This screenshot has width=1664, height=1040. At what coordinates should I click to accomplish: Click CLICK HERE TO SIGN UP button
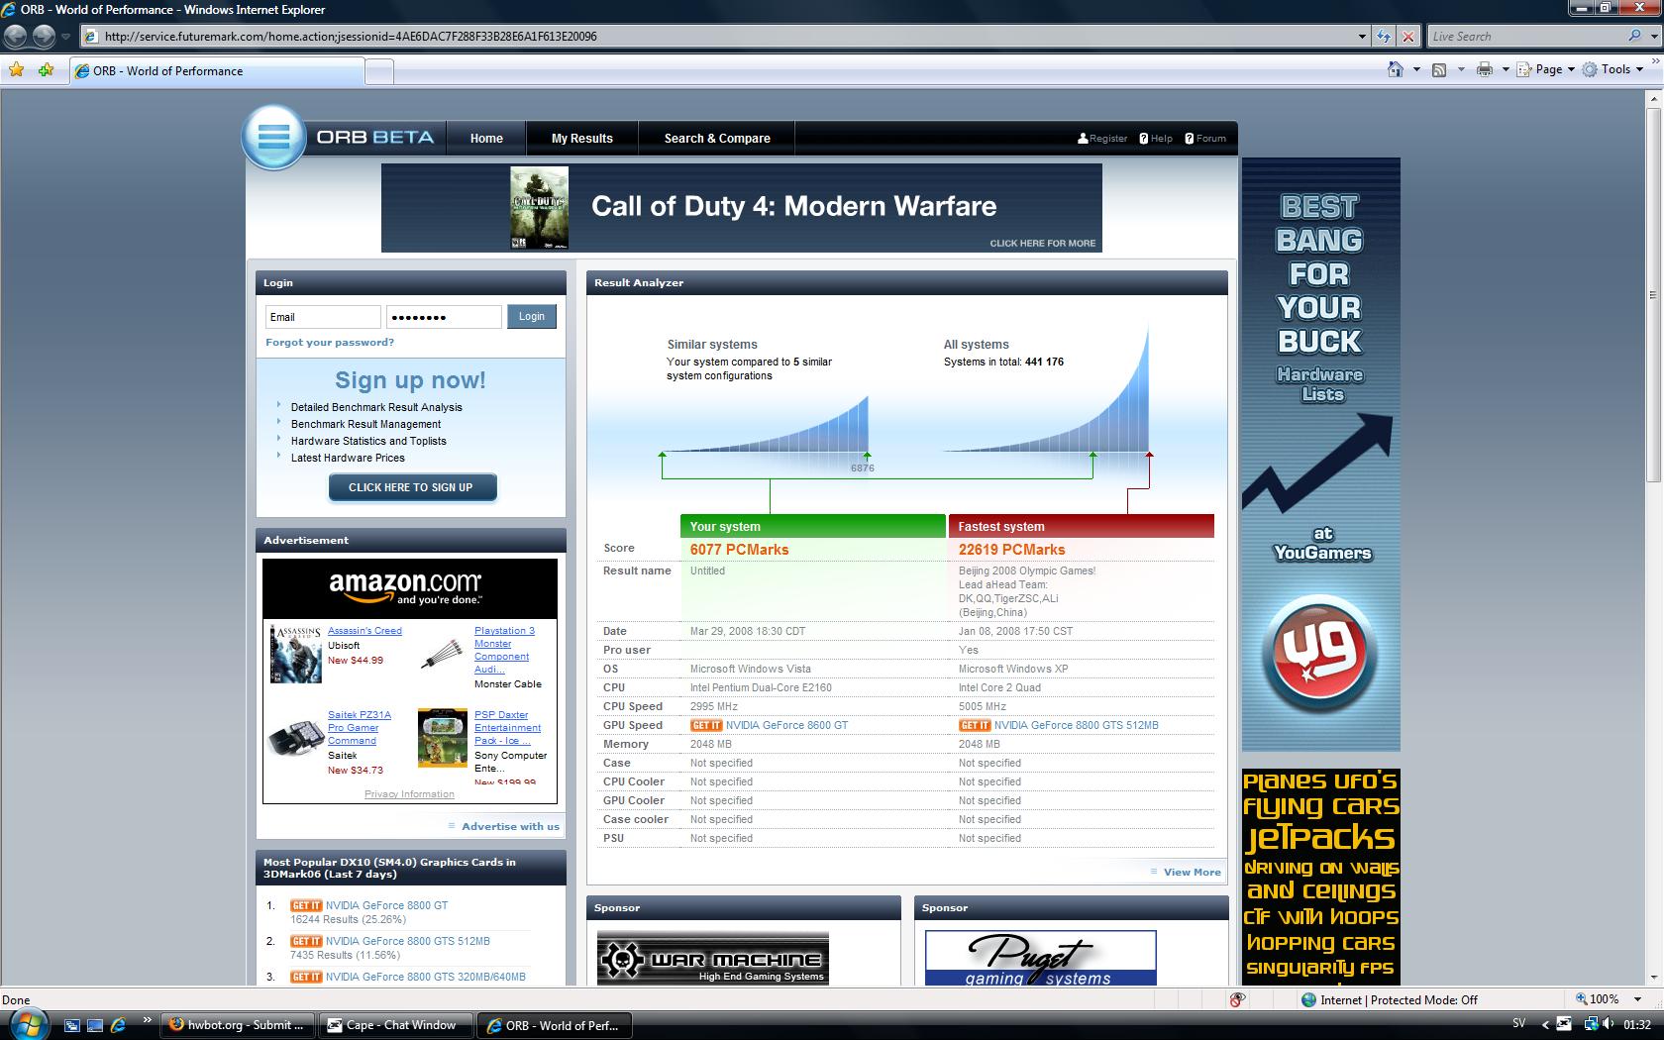coord(411,487)
